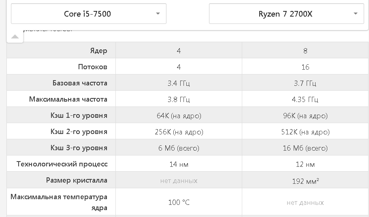Click the 16 Мб (всего) cache cell
369x217 pixels.
pos(305,148)
